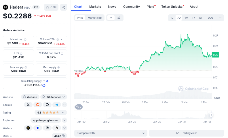
Task: Open the About tab
Action: 194,7
